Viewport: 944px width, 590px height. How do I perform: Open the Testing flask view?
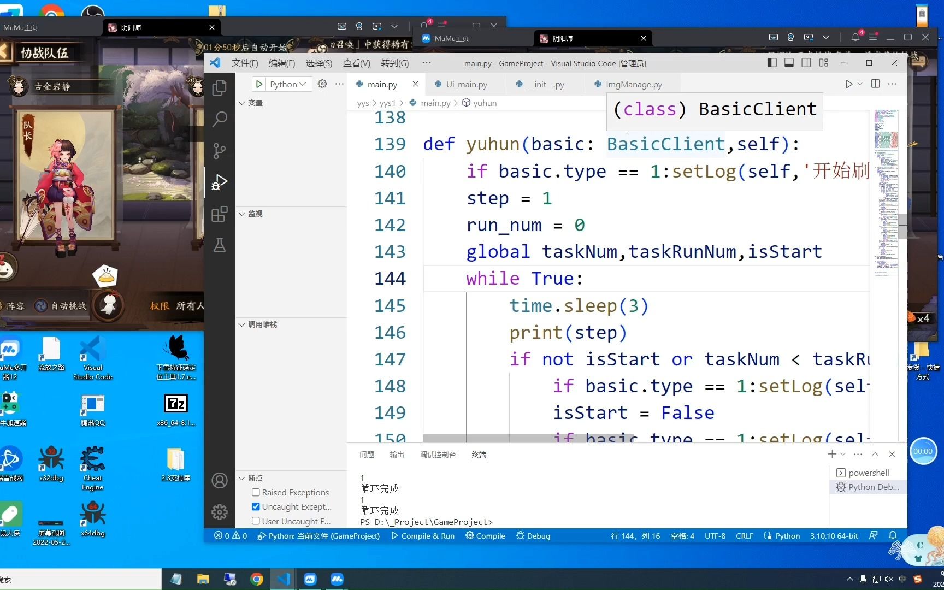(219, 246)
